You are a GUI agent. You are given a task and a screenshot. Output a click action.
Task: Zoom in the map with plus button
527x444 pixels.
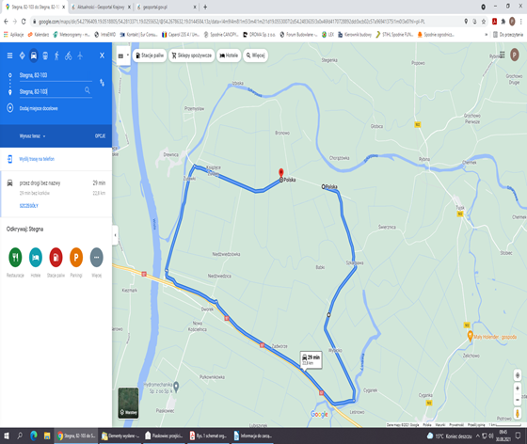(x=518, y=388)
